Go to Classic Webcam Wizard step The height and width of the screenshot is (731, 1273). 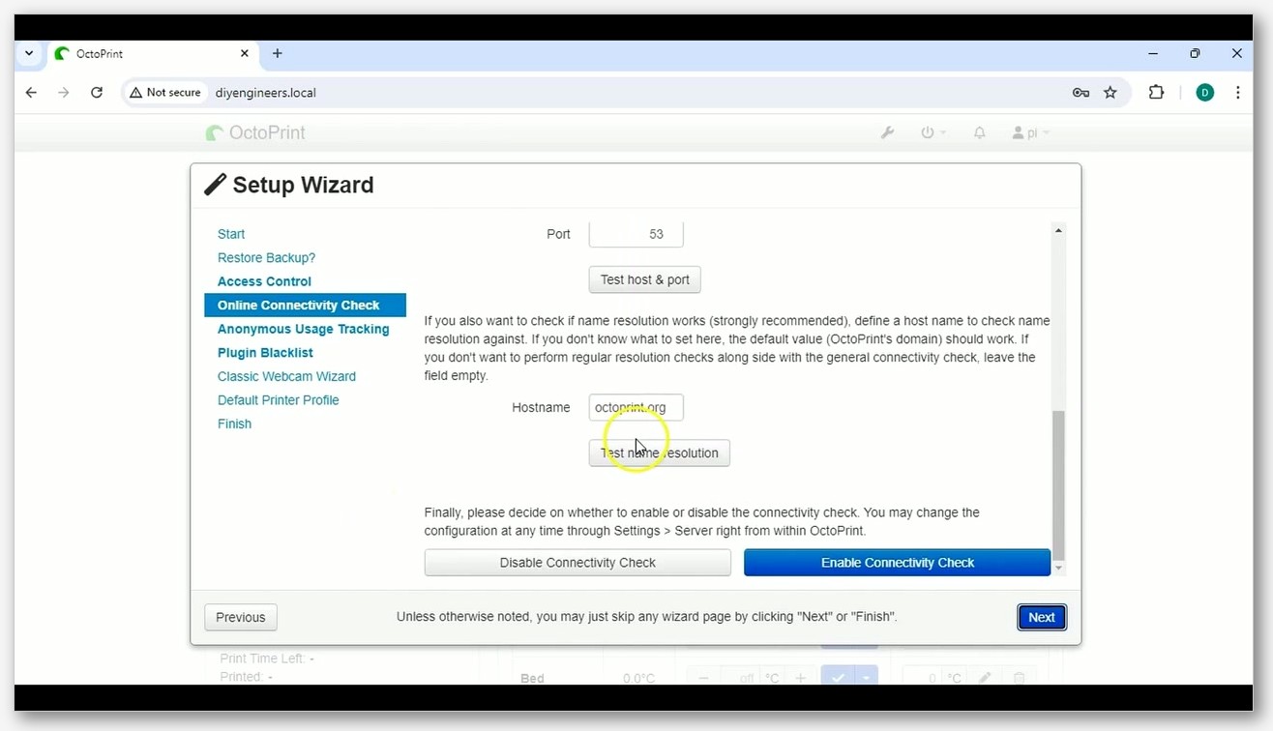point(286,376)
